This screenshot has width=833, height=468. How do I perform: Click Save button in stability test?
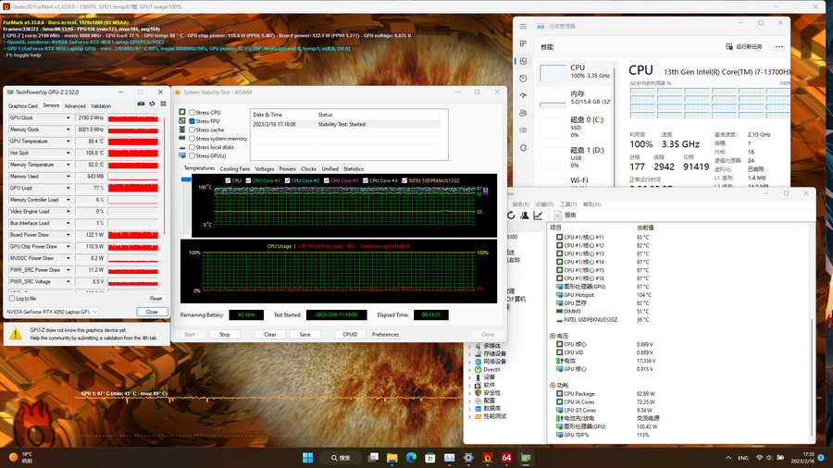click(305, 334)
